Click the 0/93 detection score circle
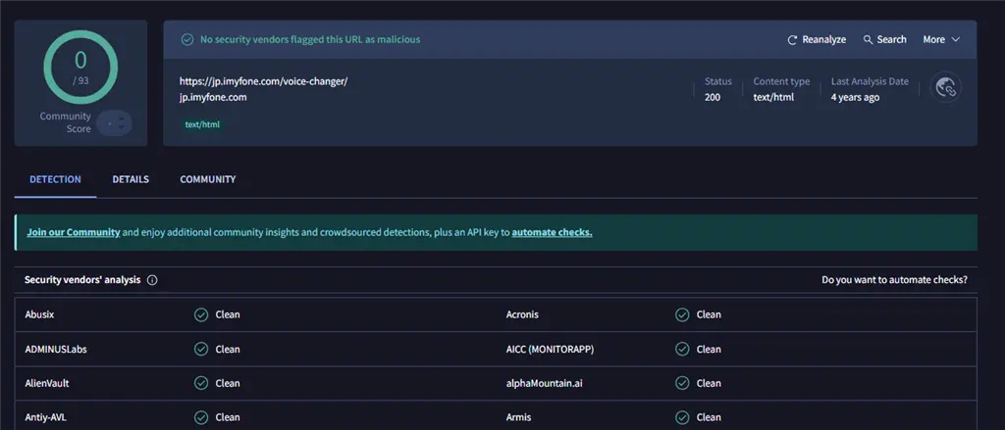1005x430 pixels. coord(80,66)
